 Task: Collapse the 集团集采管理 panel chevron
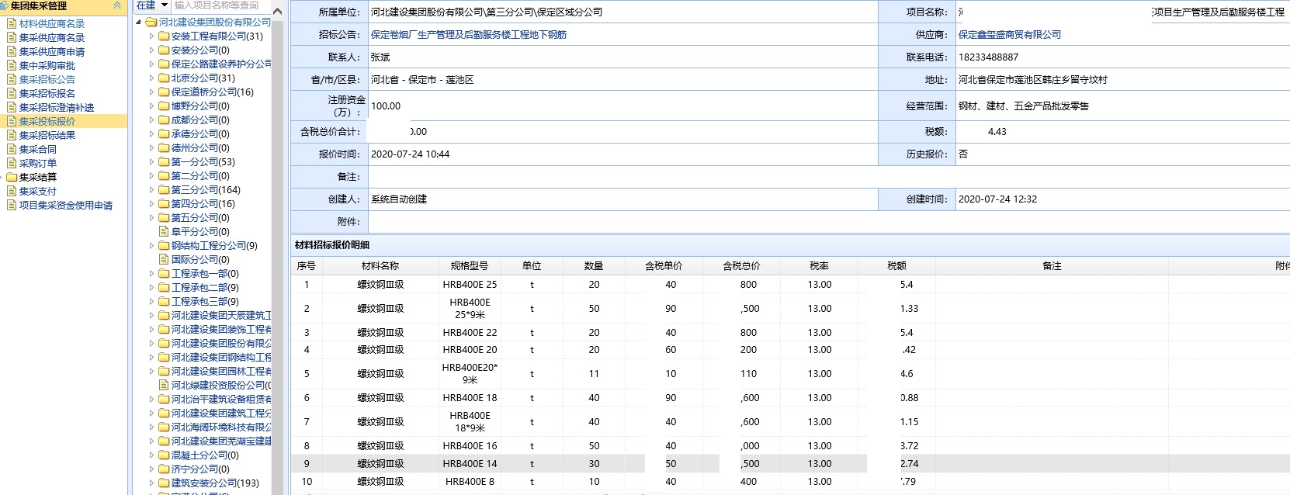pyautogui.click(x=117, y=5)
